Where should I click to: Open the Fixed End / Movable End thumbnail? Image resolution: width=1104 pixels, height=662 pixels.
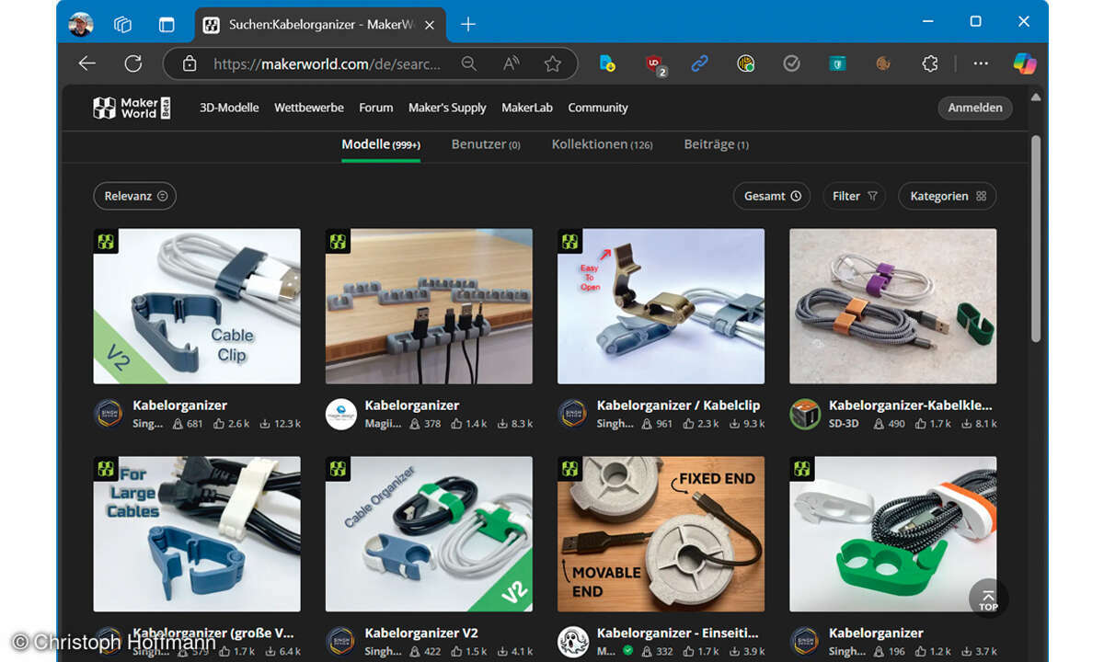pos(661,534)
